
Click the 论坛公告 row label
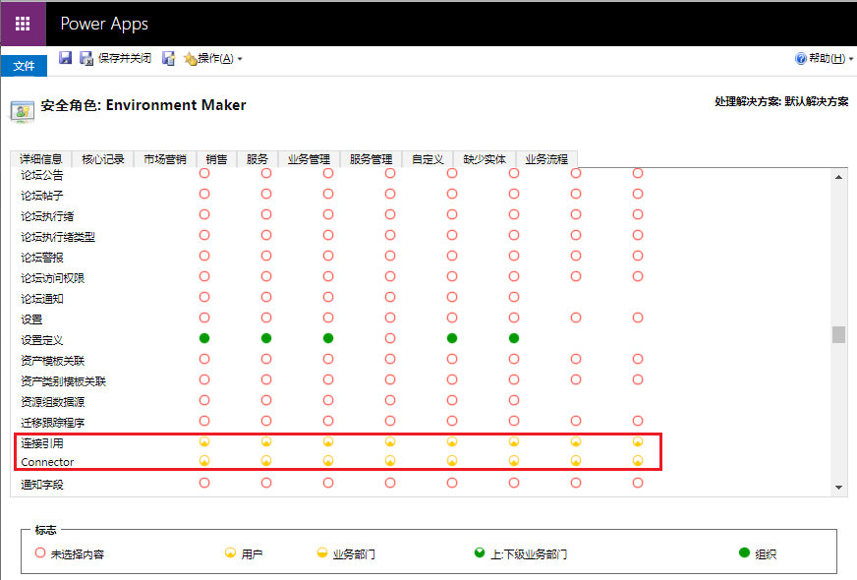pos(42,175)
